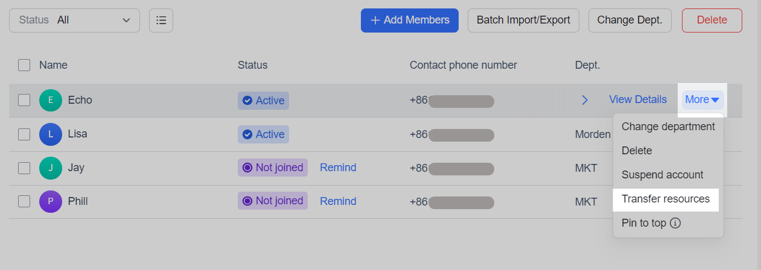The width and height of the screenshot is (761, 270).
Task: Pick Change department menu option
Action: [x=668, y=127]
